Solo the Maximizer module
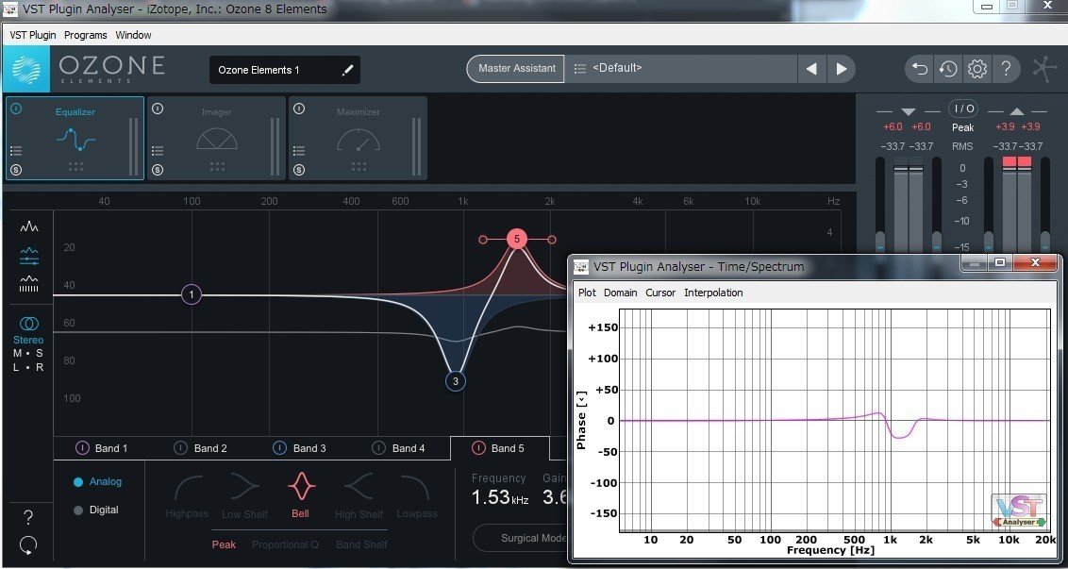 [x=299, y=170]
